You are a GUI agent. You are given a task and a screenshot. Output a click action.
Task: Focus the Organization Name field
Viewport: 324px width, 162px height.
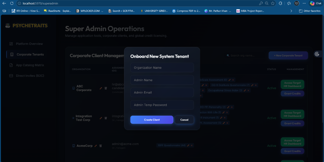tap(162, 68)
